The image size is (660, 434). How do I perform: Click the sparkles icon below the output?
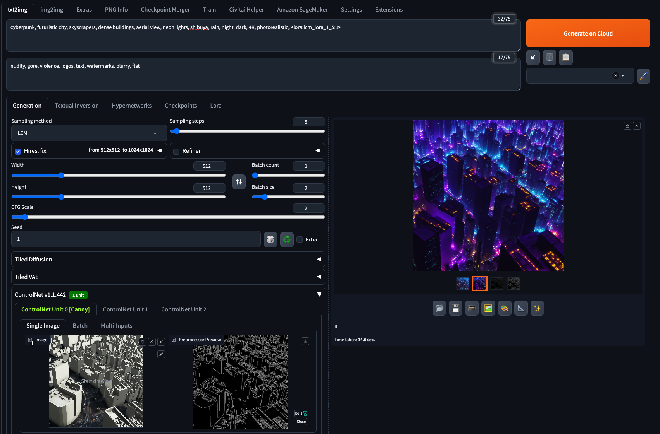tap(537, 308)
